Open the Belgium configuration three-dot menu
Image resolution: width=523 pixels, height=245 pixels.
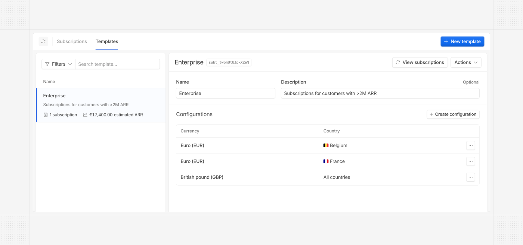[470, 145]
